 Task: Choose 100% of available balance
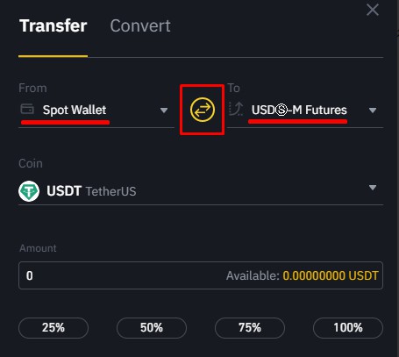click(x=348, y=328)
